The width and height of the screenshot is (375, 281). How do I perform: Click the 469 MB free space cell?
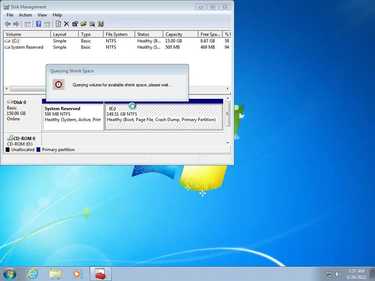click(x=208, y=47)
